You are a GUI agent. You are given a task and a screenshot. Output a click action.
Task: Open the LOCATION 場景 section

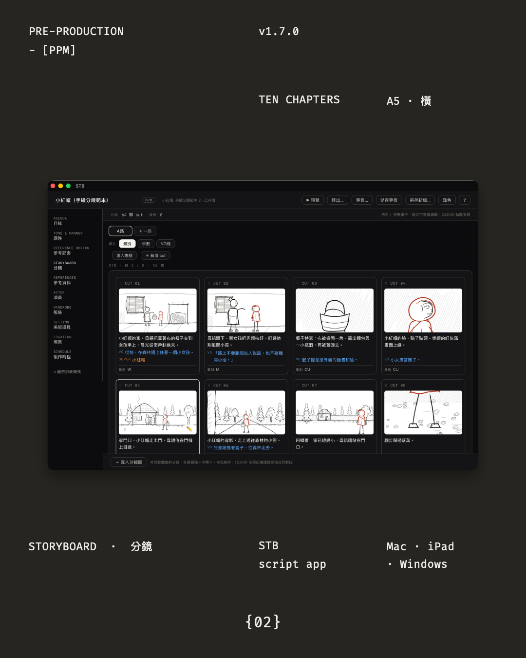(62, 340)
